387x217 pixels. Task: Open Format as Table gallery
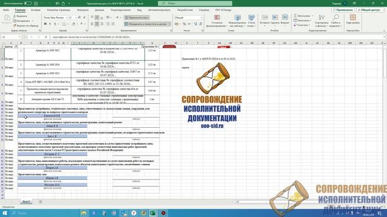(x=238, y=20)
